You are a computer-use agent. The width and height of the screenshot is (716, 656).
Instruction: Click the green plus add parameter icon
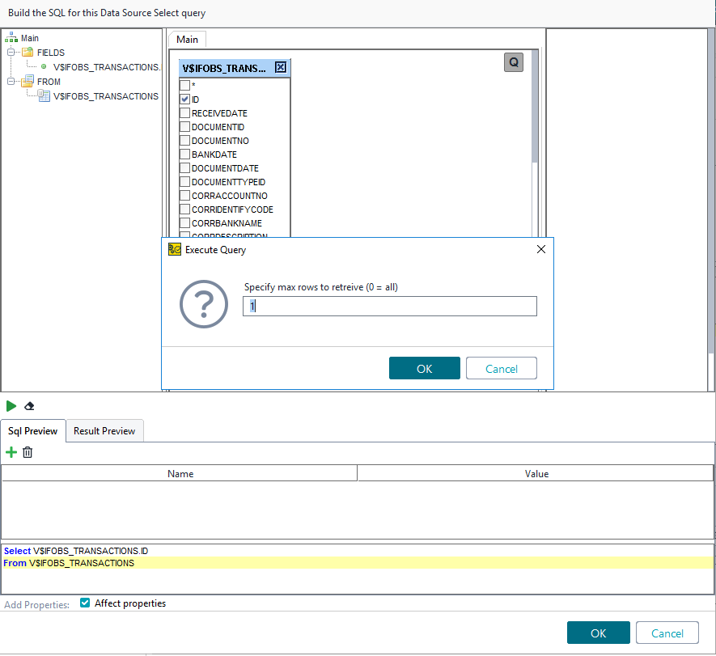pyautogui.click(x=11, y=452)
